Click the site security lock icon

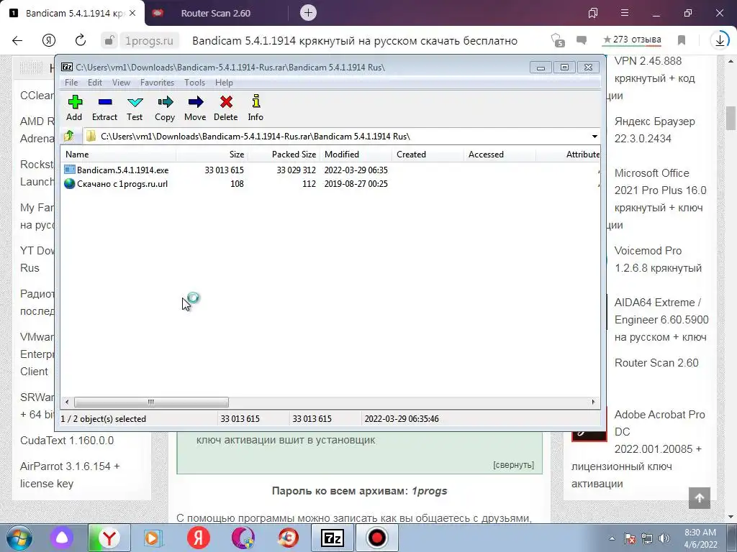[109, 41]
